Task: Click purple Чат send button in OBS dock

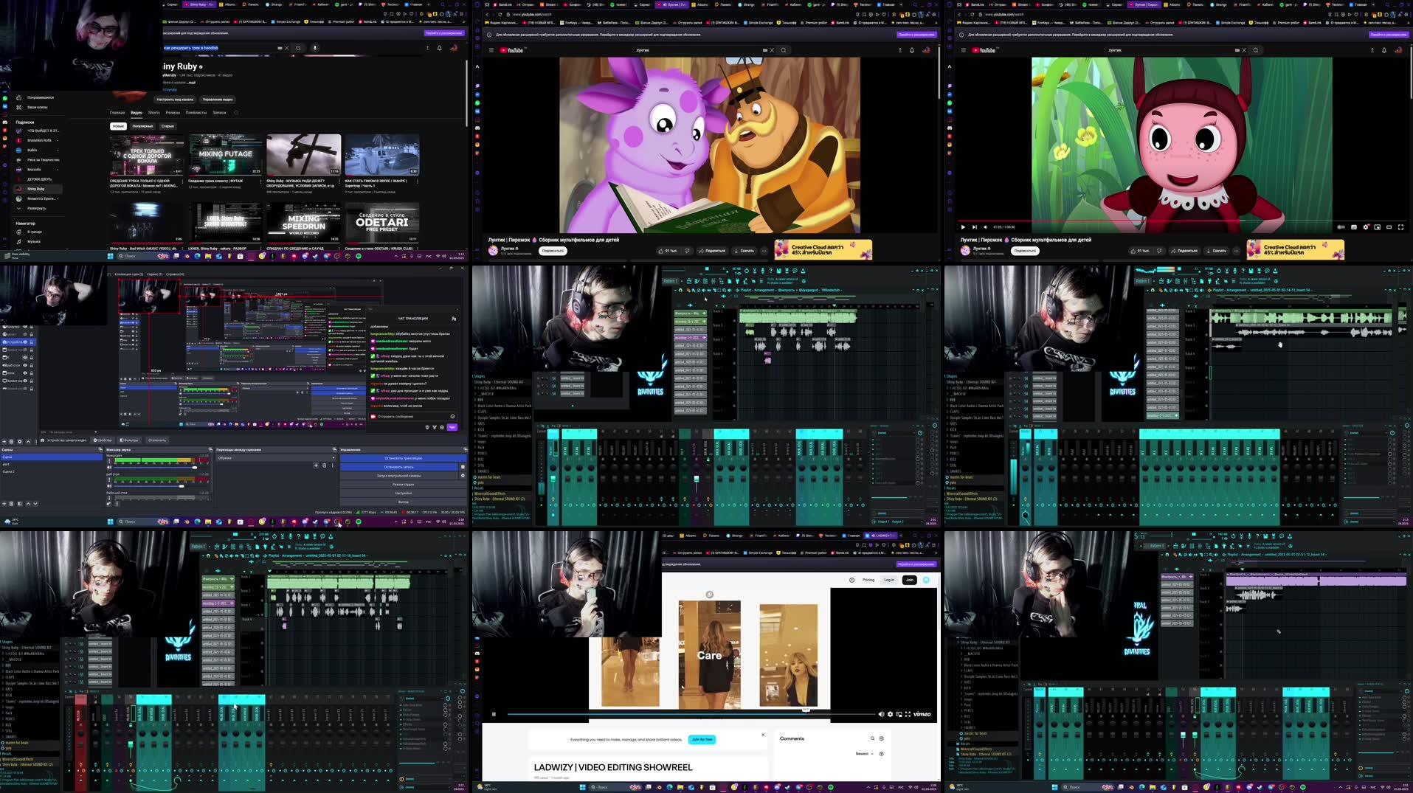Action: click(x=452, y=427)
